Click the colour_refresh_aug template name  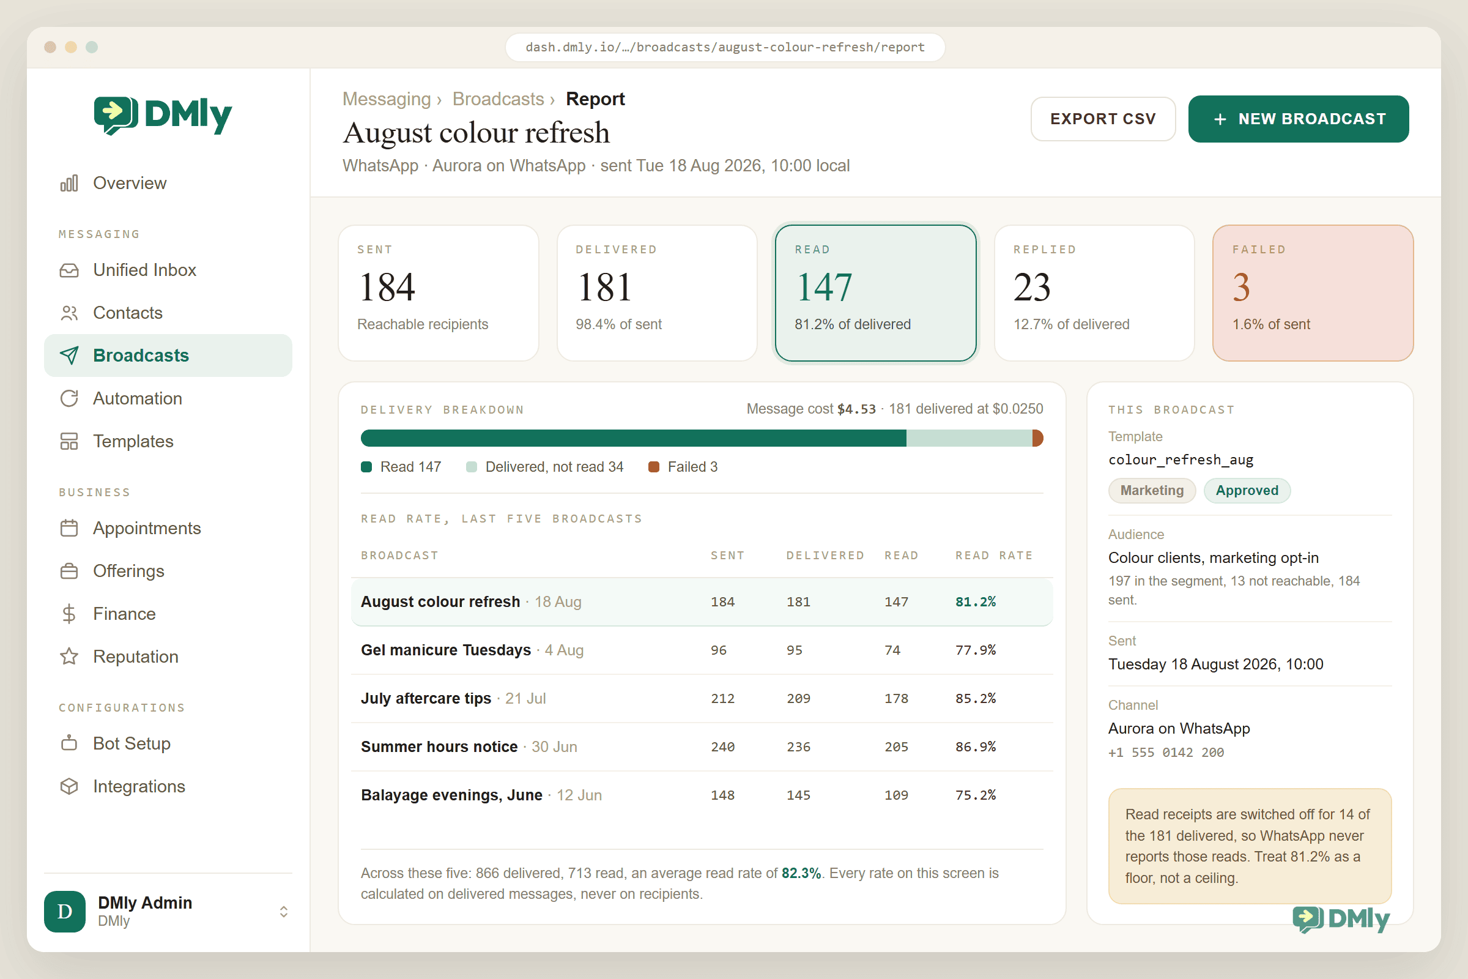coord(1181,460)
